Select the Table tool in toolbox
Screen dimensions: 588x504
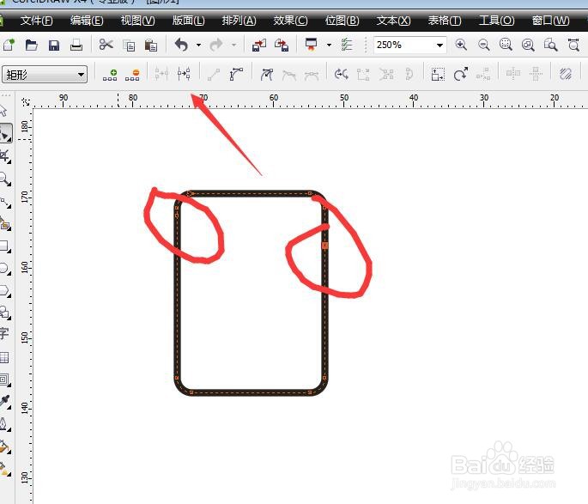coord(4,357)
